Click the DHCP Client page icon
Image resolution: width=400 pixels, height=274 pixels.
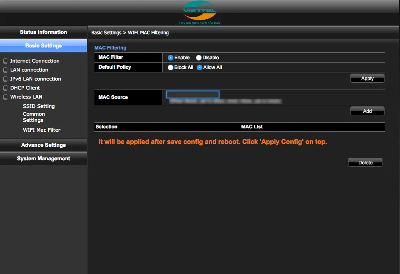click(5, 88)
